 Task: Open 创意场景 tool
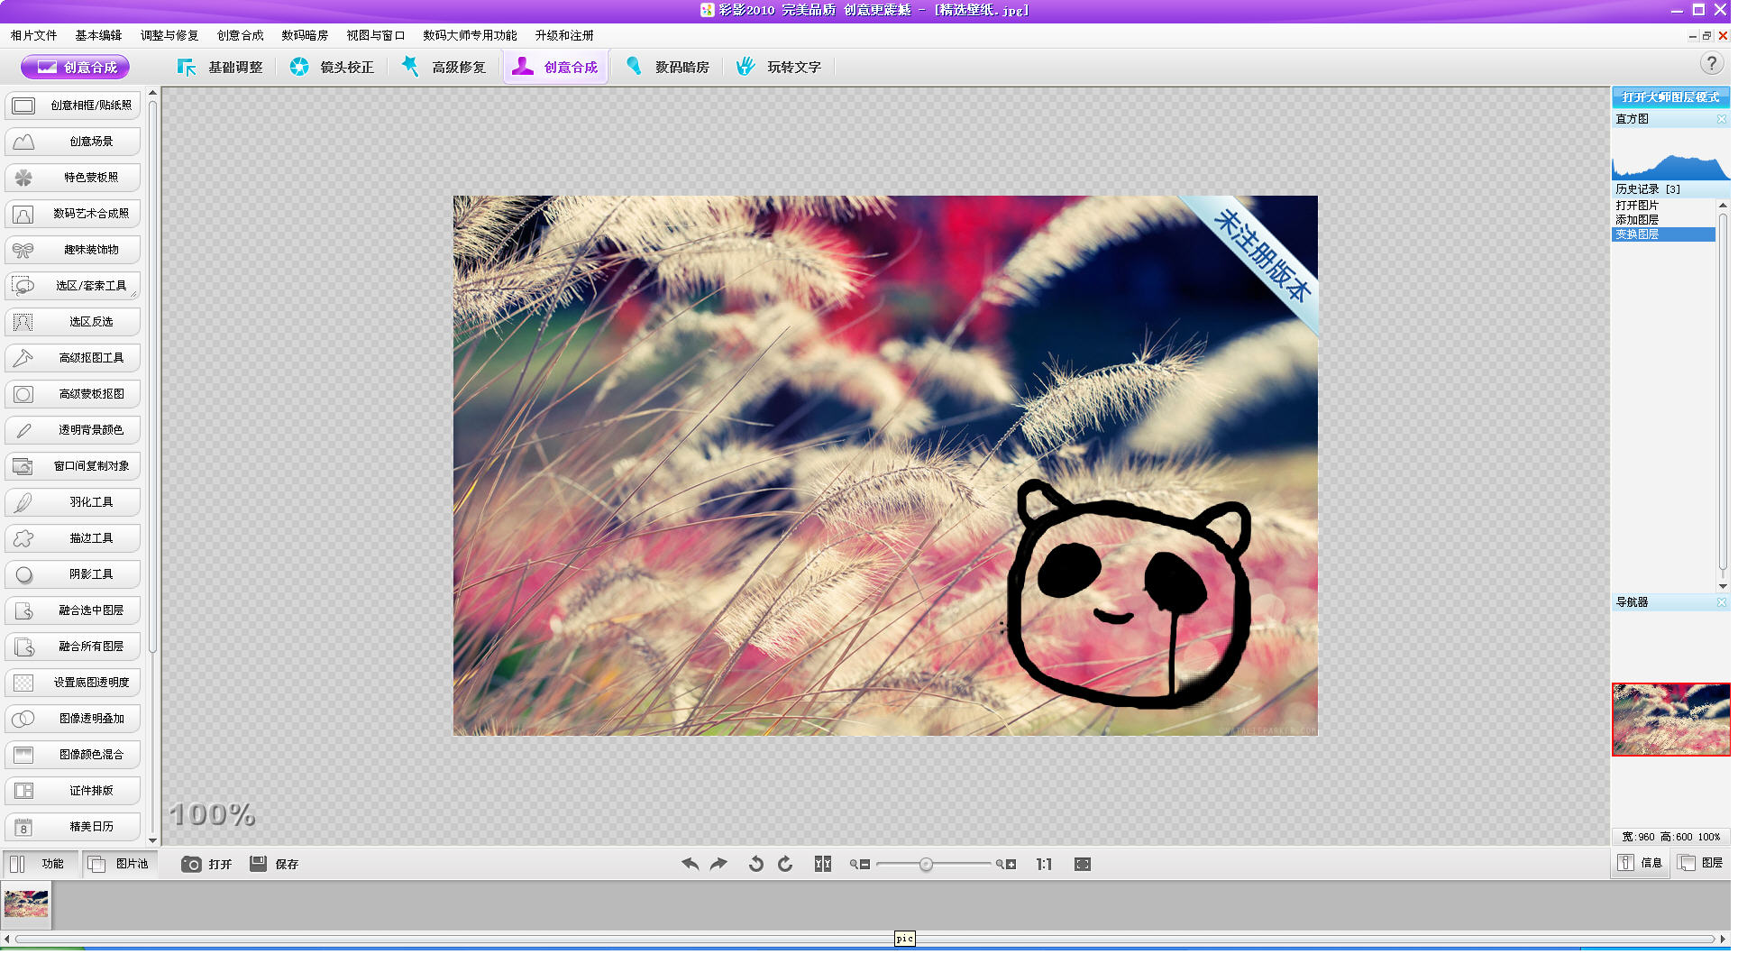coord(73,142)
